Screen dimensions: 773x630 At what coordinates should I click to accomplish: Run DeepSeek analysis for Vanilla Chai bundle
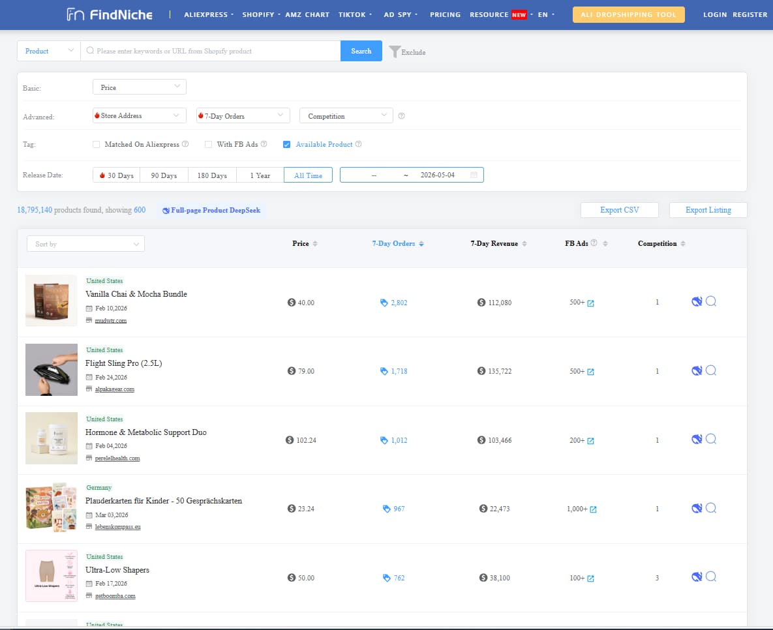coord(697,302)
